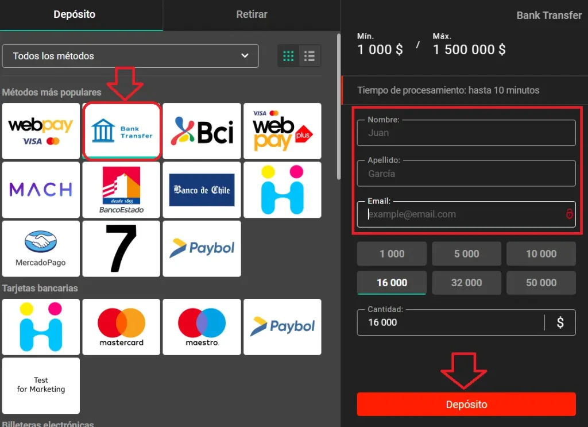The height and width of the screenshot is (427, 588).
Task: Select the 16 000 preset amount
Action: [392, 283]
